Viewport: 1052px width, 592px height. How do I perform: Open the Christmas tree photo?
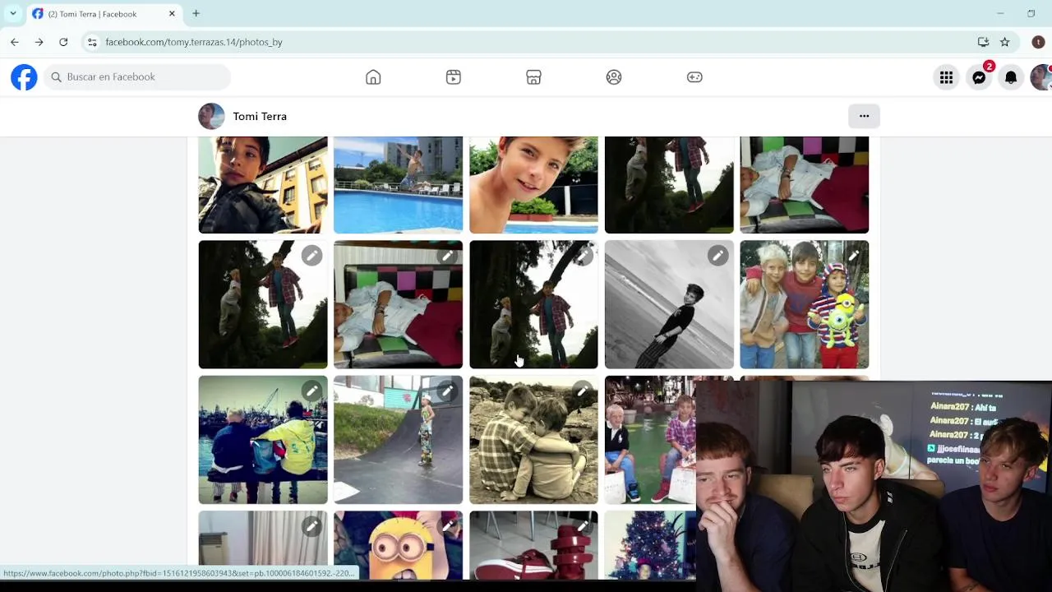[650, 545]
